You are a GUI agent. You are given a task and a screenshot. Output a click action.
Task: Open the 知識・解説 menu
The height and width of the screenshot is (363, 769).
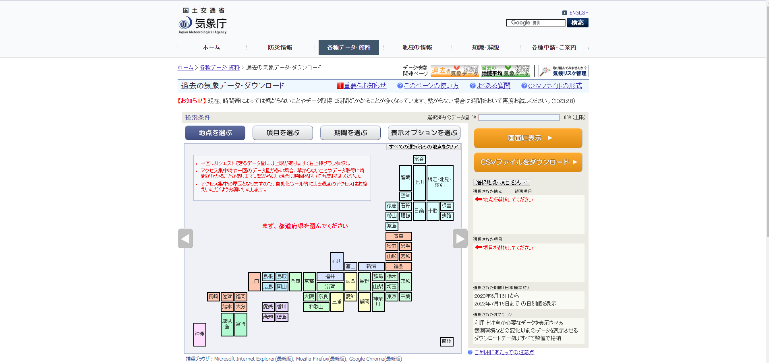click(485, 47)
